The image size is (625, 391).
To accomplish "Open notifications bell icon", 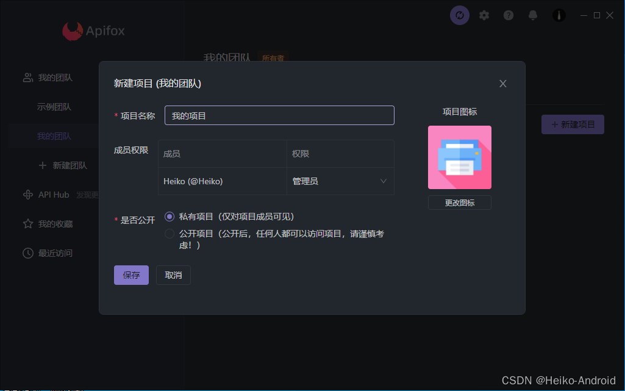I will tap(532, 15).
